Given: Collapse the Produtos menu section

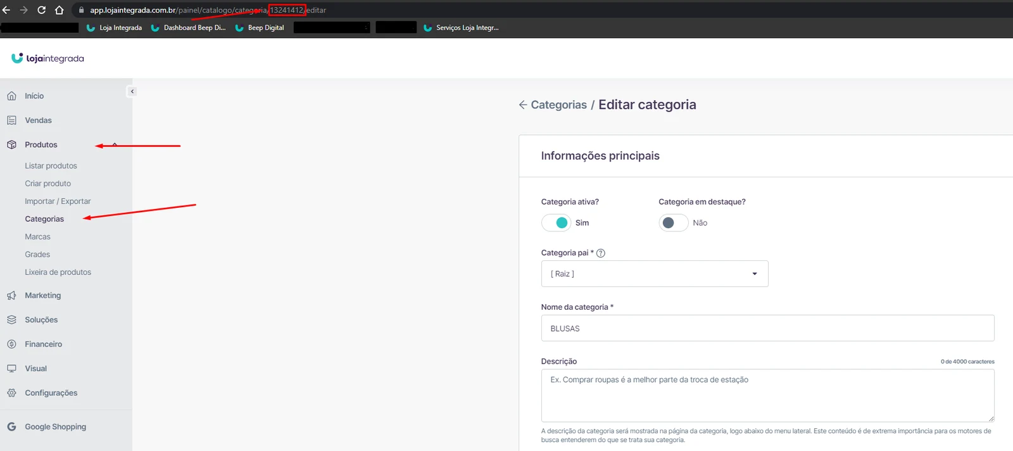Looking at the screenshot, I should click(115, 145).
